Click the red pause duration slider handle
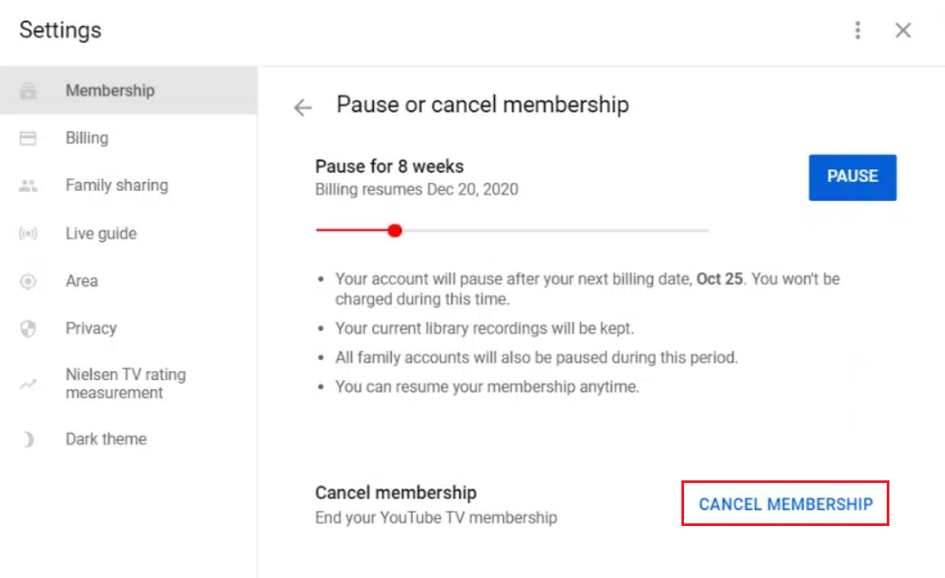 point(394,230)
